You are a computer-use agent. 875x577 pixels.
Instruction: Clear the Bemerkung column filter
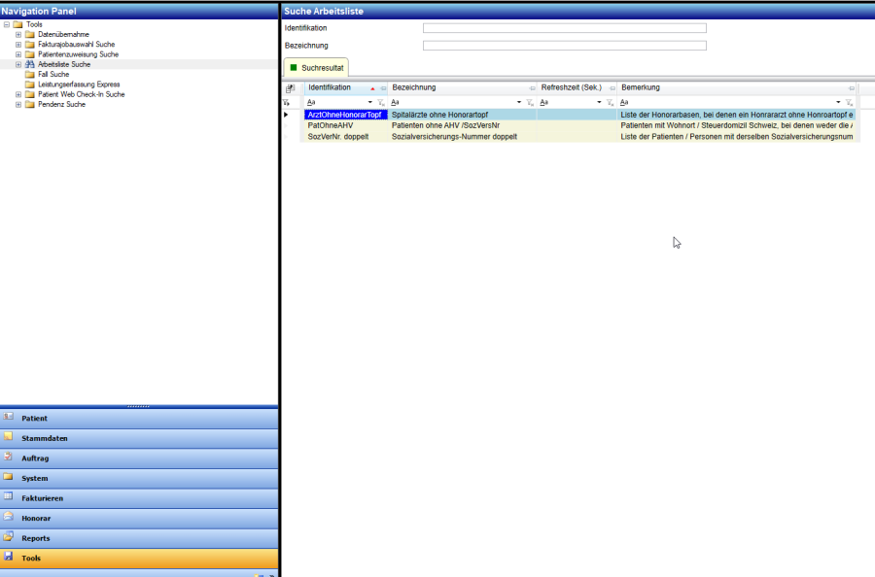point(850,103)
